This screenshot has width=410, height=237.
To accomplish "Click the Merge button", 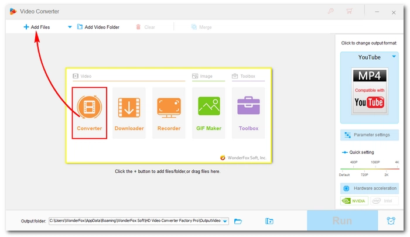I will coord(201,27).
